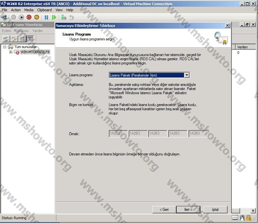The height and width of the screenshot is (223, 258).
Task: Click the red Shut Down icon
Action: coord(29,17)
